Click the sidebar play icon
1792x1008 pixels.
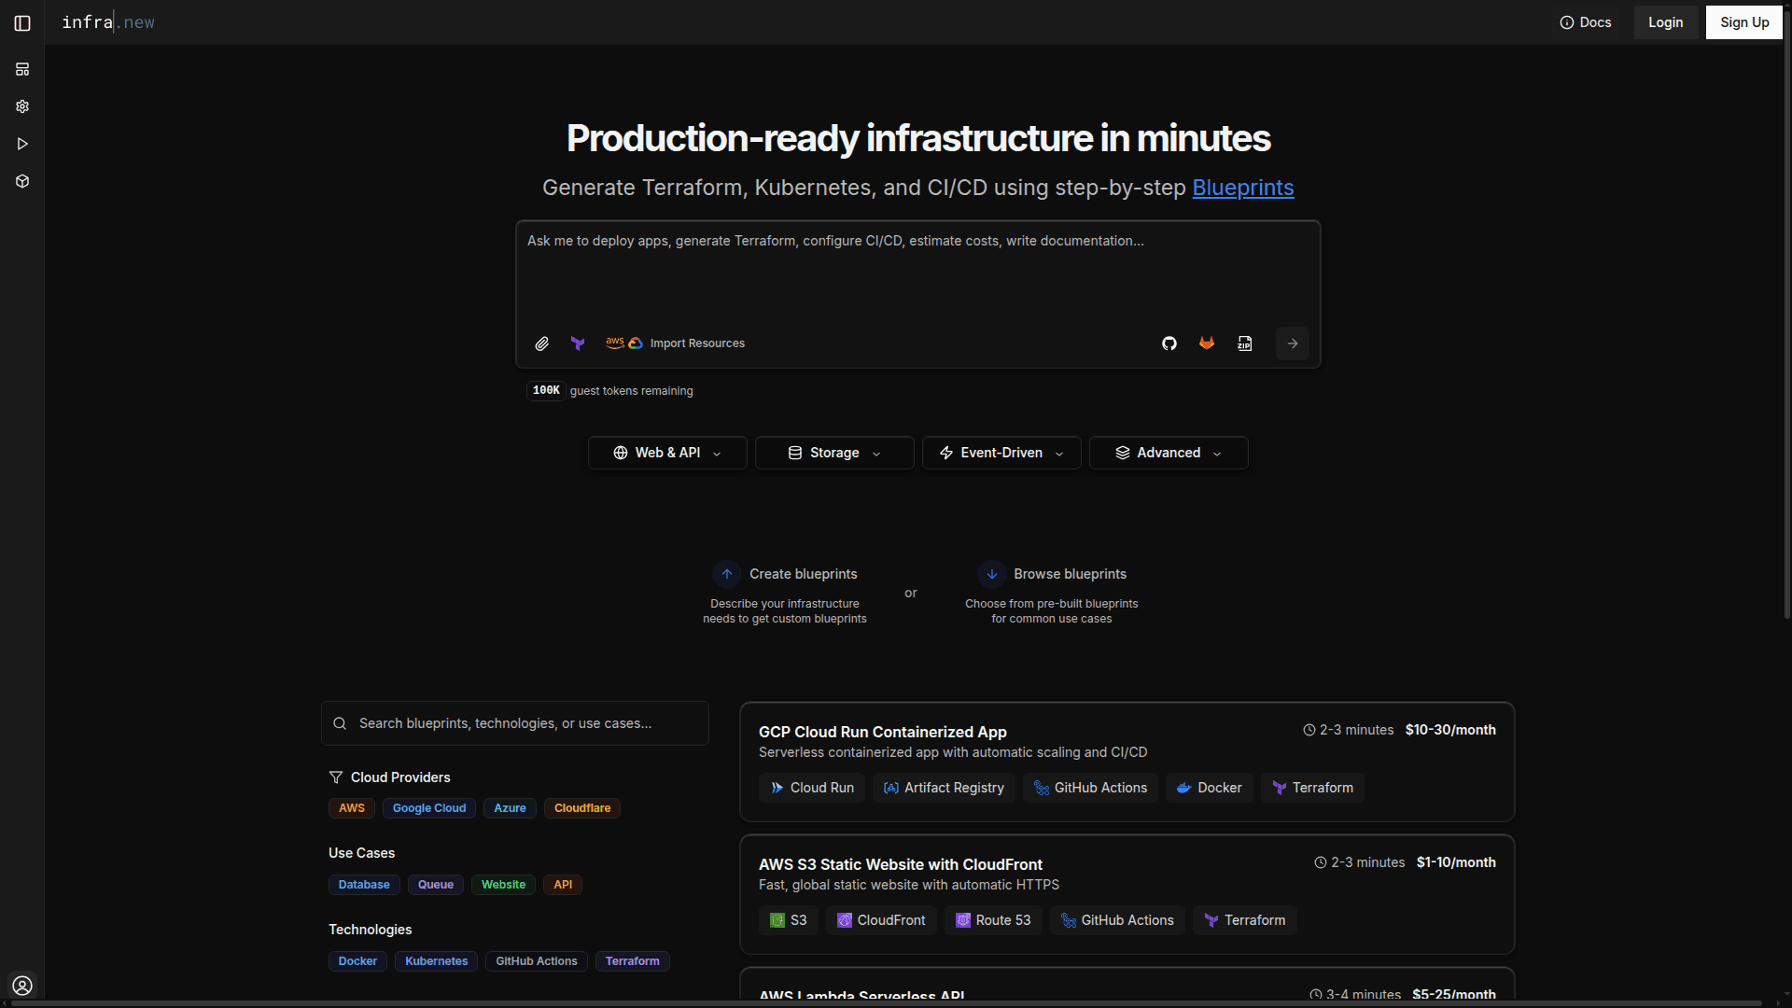click(22, 144)
